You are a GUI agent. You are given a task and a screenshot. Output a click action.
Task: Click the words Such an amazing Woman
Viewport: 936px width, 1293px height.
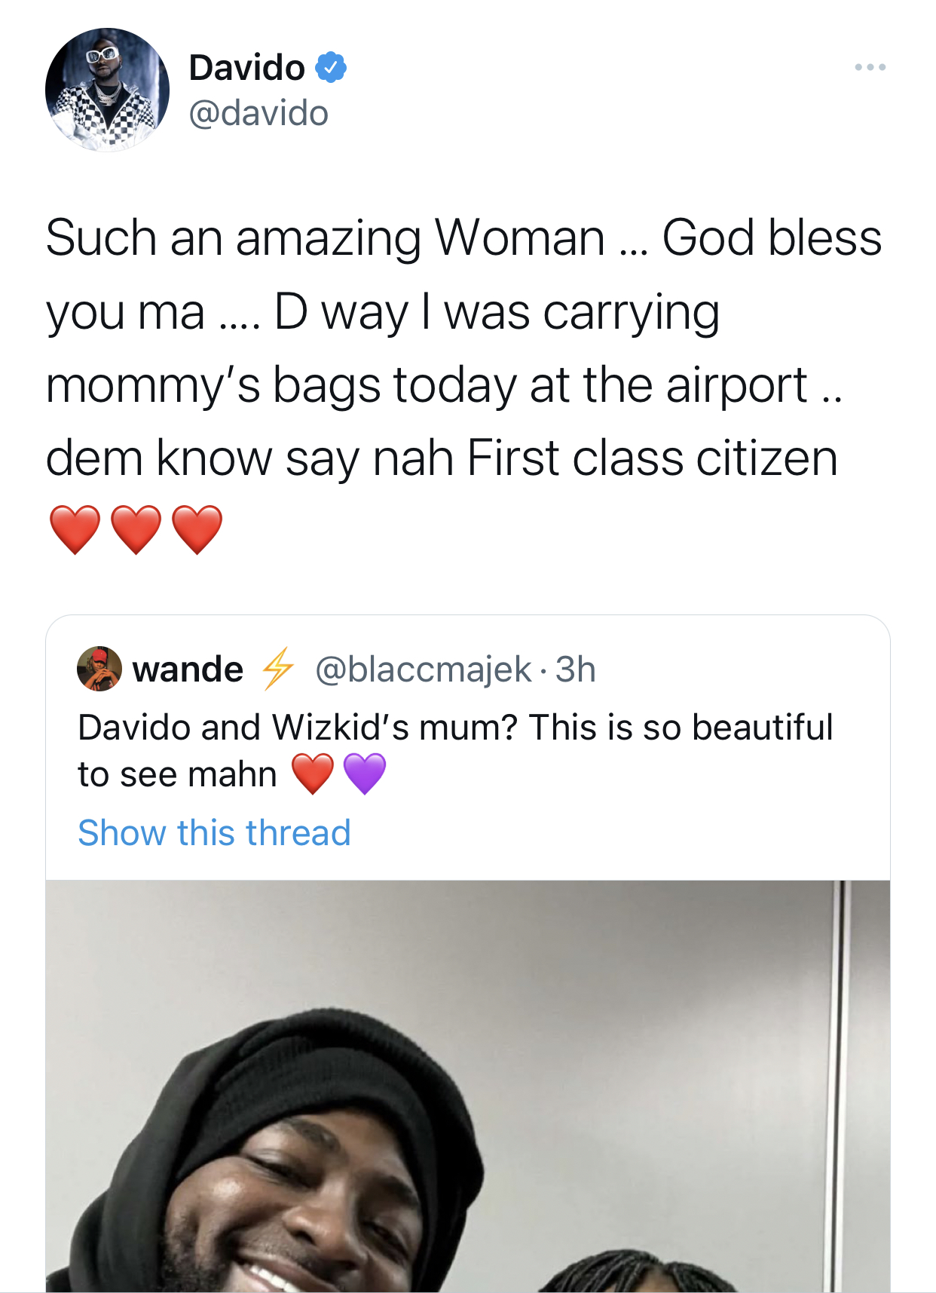(x=325, y=238)
